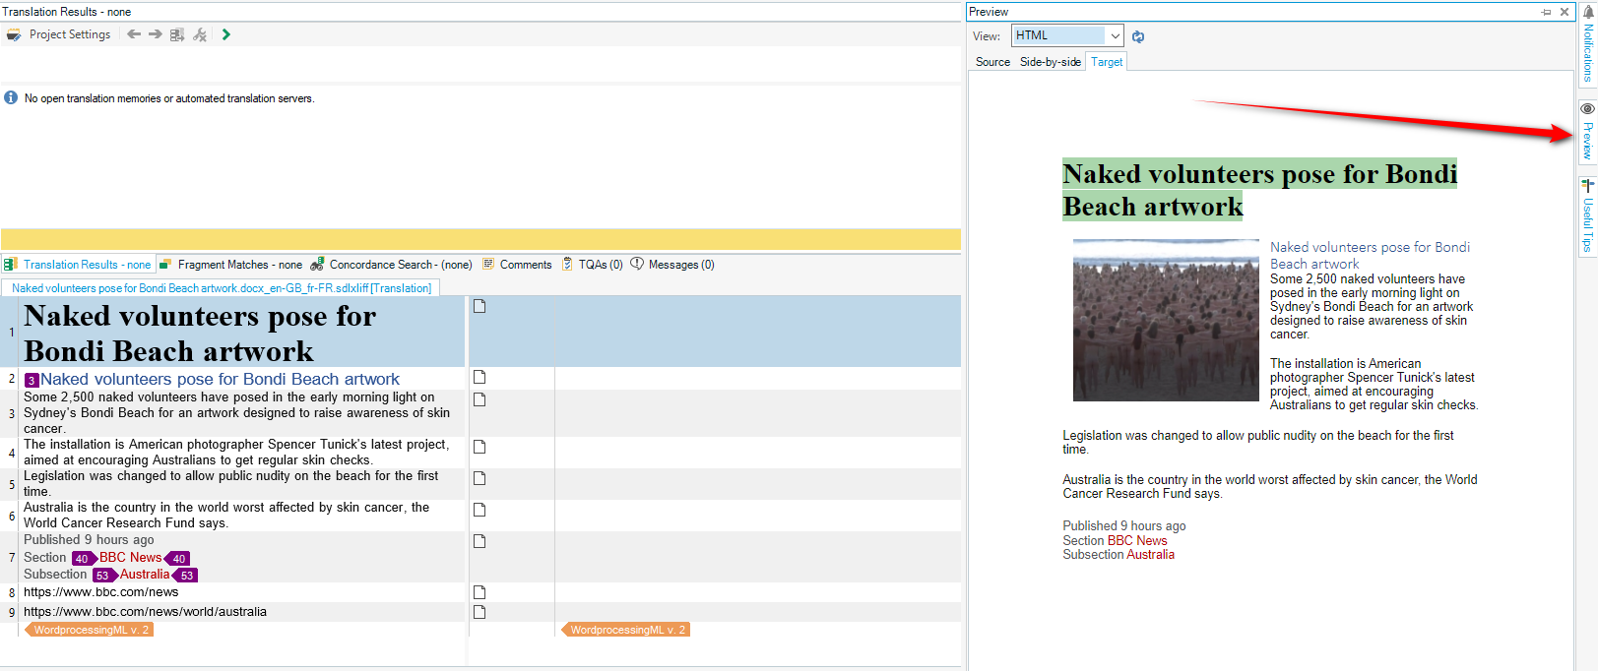Click the source-side WordprocessingML v. 2 tag

(90, 630)
